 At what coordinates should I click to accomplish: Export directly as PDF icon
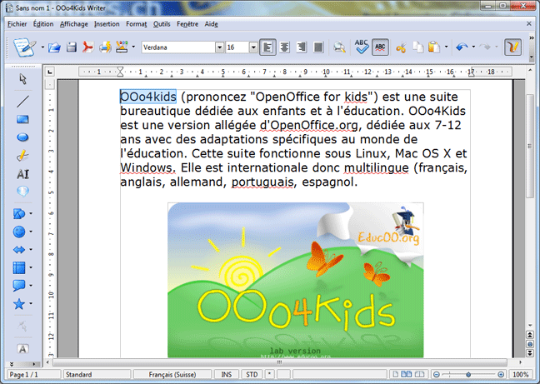click(87, 47)
